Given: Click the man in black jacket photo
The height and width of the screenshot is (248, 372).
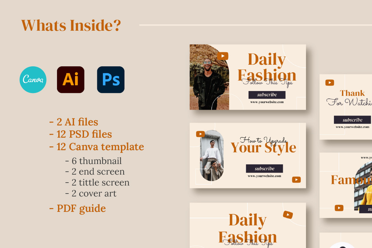Looking at the screenshot, I should (210, 77).
